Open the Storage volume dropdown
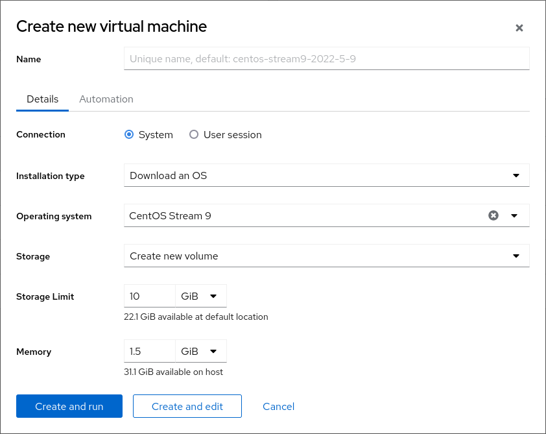 point(326,256)
